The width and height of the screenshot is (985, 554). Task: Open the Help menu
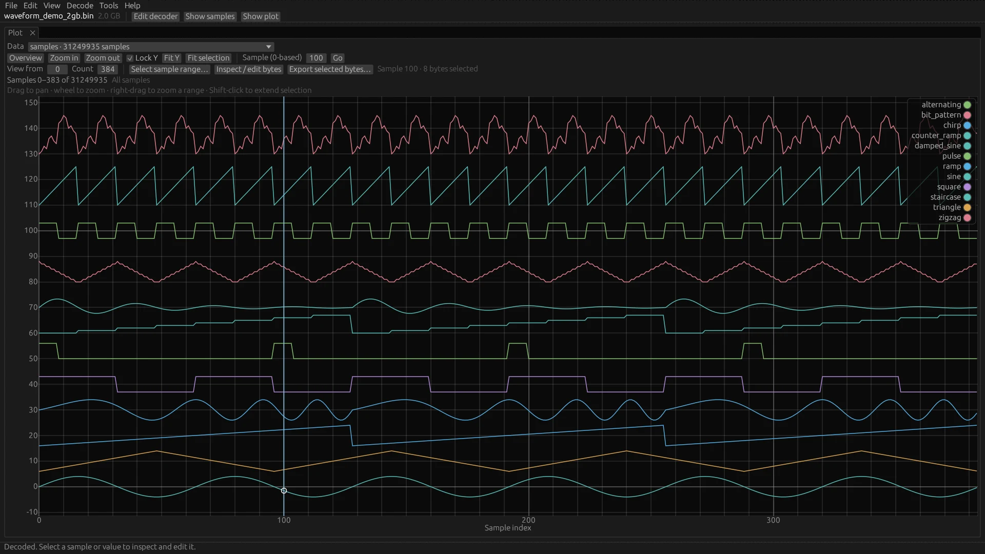pos(132,6)
